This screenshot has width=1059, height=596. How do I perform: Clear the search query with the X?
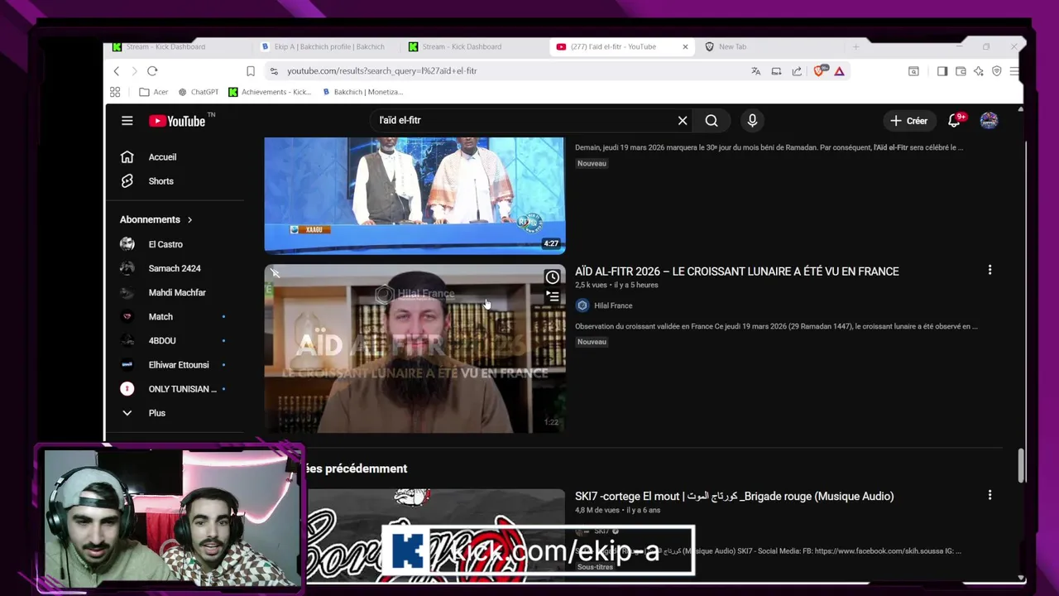click(683, 120)
